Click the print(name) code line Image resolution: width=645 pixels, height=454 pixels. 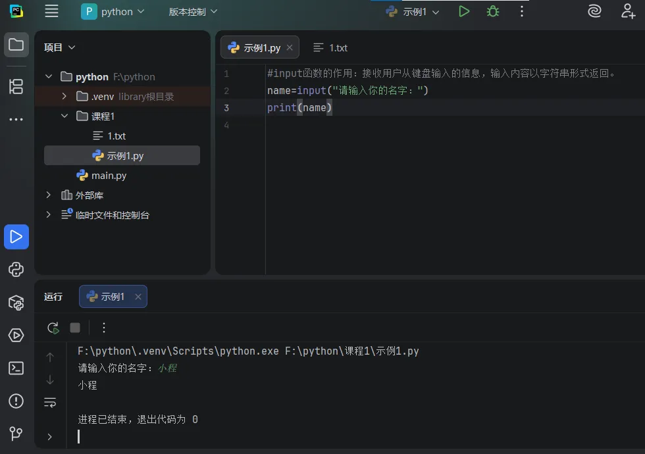click(299, 108)
